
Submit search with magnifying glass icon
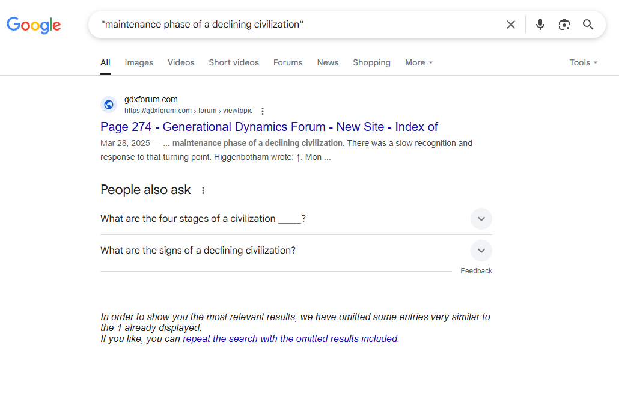click(588, 25)
